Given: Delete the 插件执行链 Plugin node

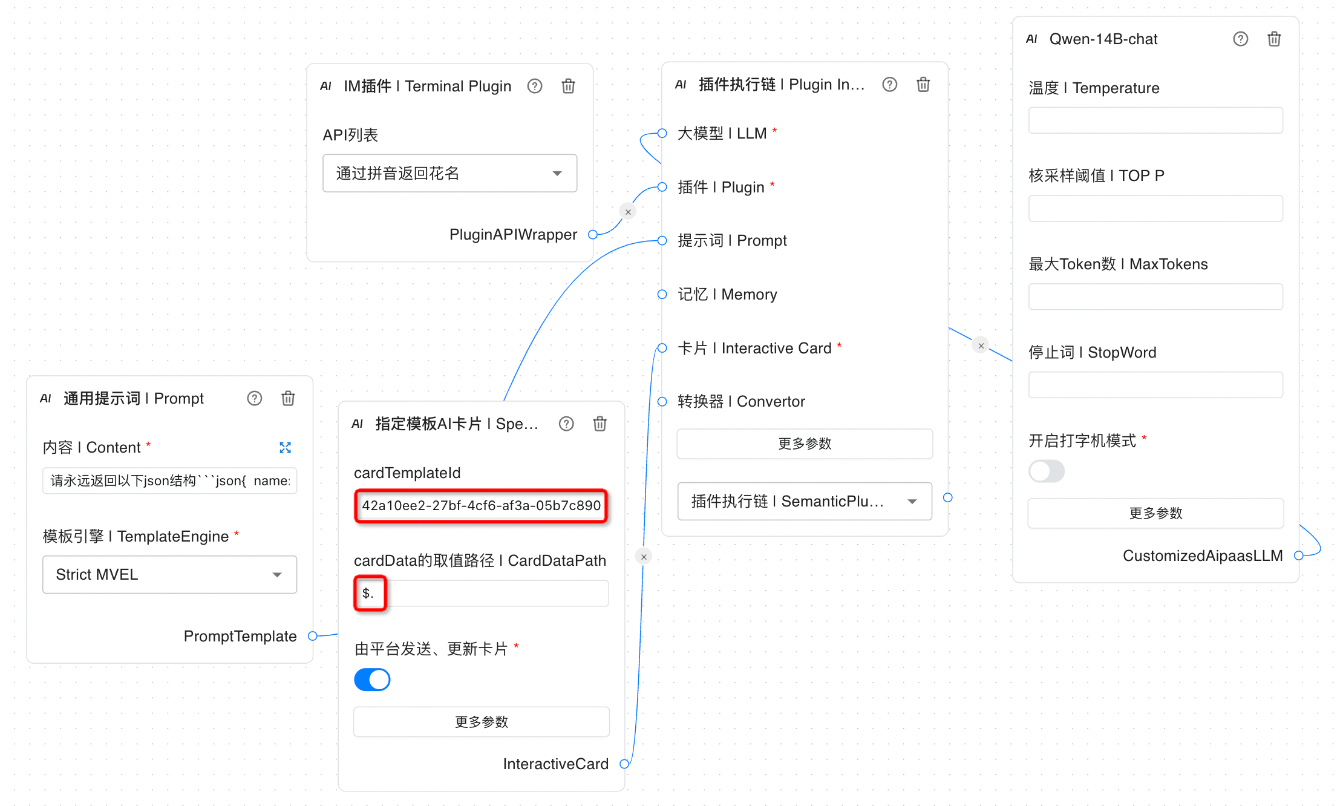Looking at the screenshot, I should tap(923, 84).
